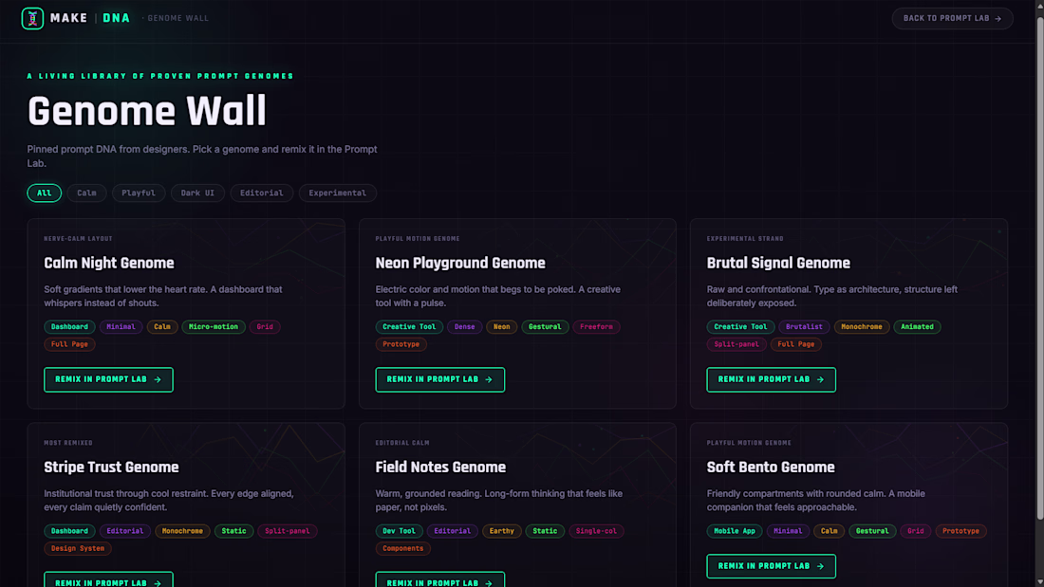Image resolution: width=1044 pixels, height=587 pixels.
Task: Remix Neon Playground Genome in Prompt Lab
Action: [x=440, y=379]
